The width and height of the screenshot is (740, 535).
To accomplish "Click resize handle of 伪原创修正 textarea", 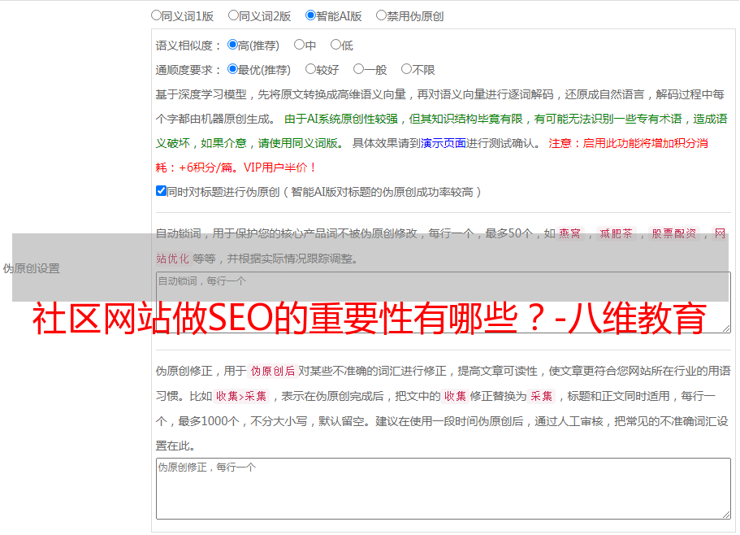I will pos(726,515).
